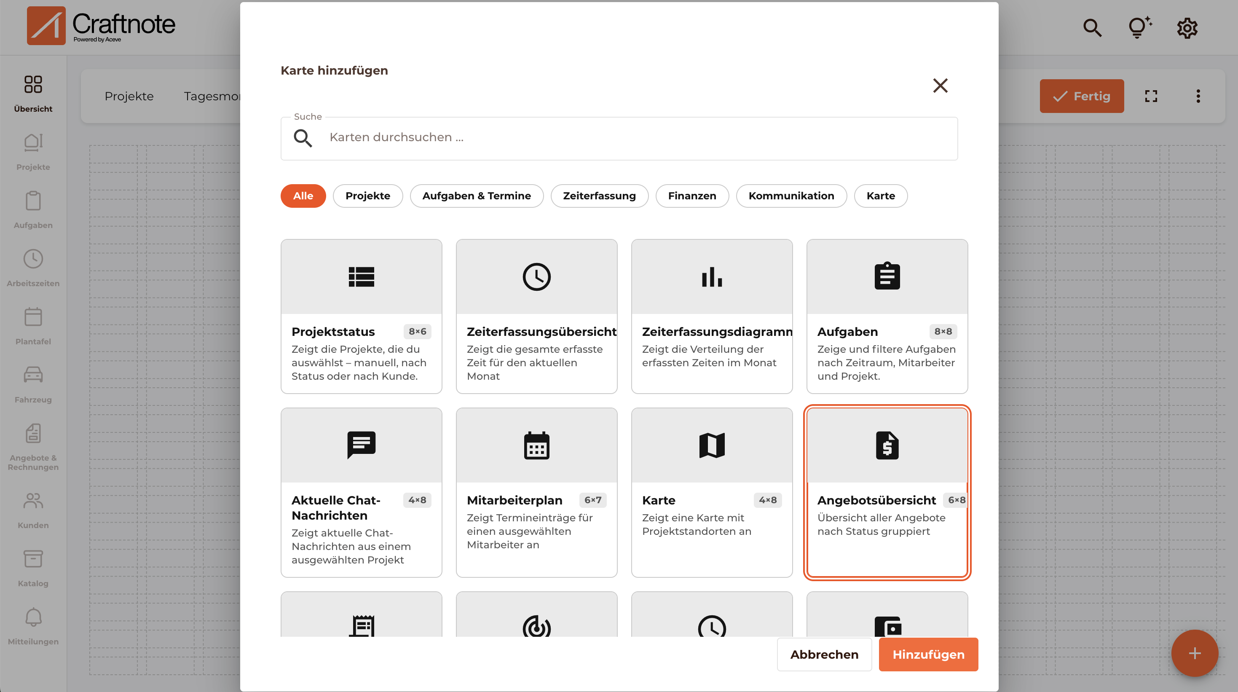Open the Arbeitszeiten clock icon
The image size is (1238, 692).
[33, 259]
